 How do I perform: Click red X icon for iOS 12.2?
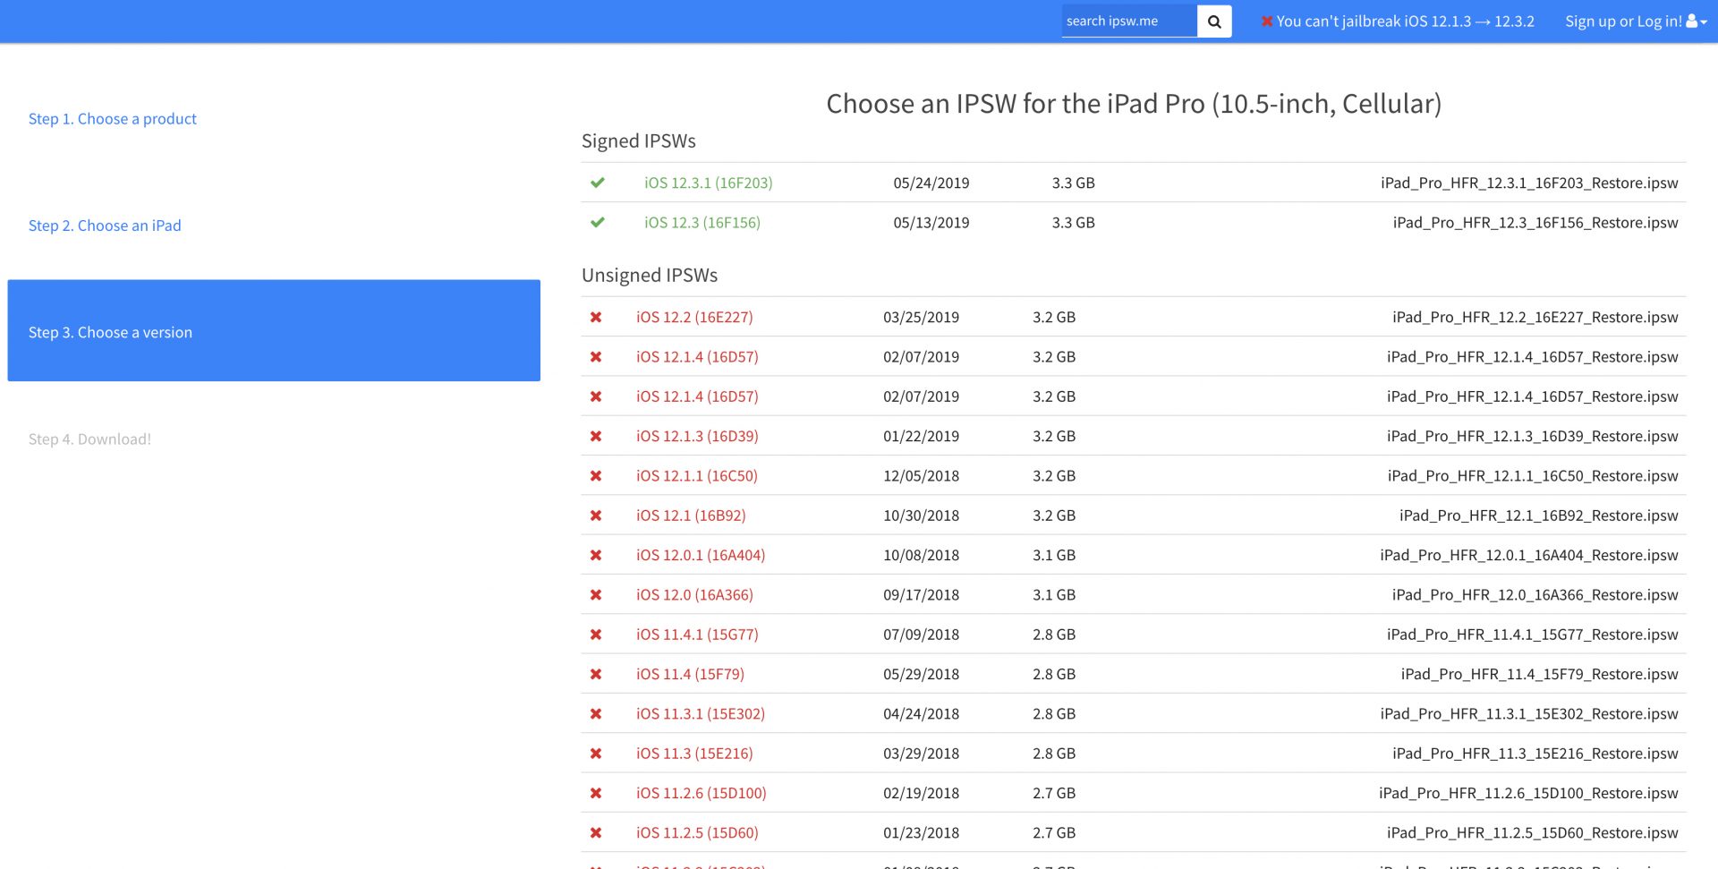point(596,317)
